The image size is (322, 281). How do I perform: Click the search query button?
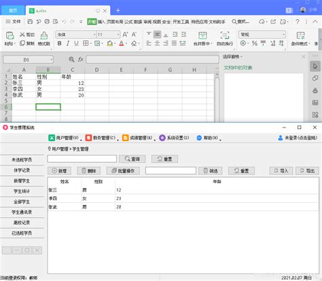(132, 159)
